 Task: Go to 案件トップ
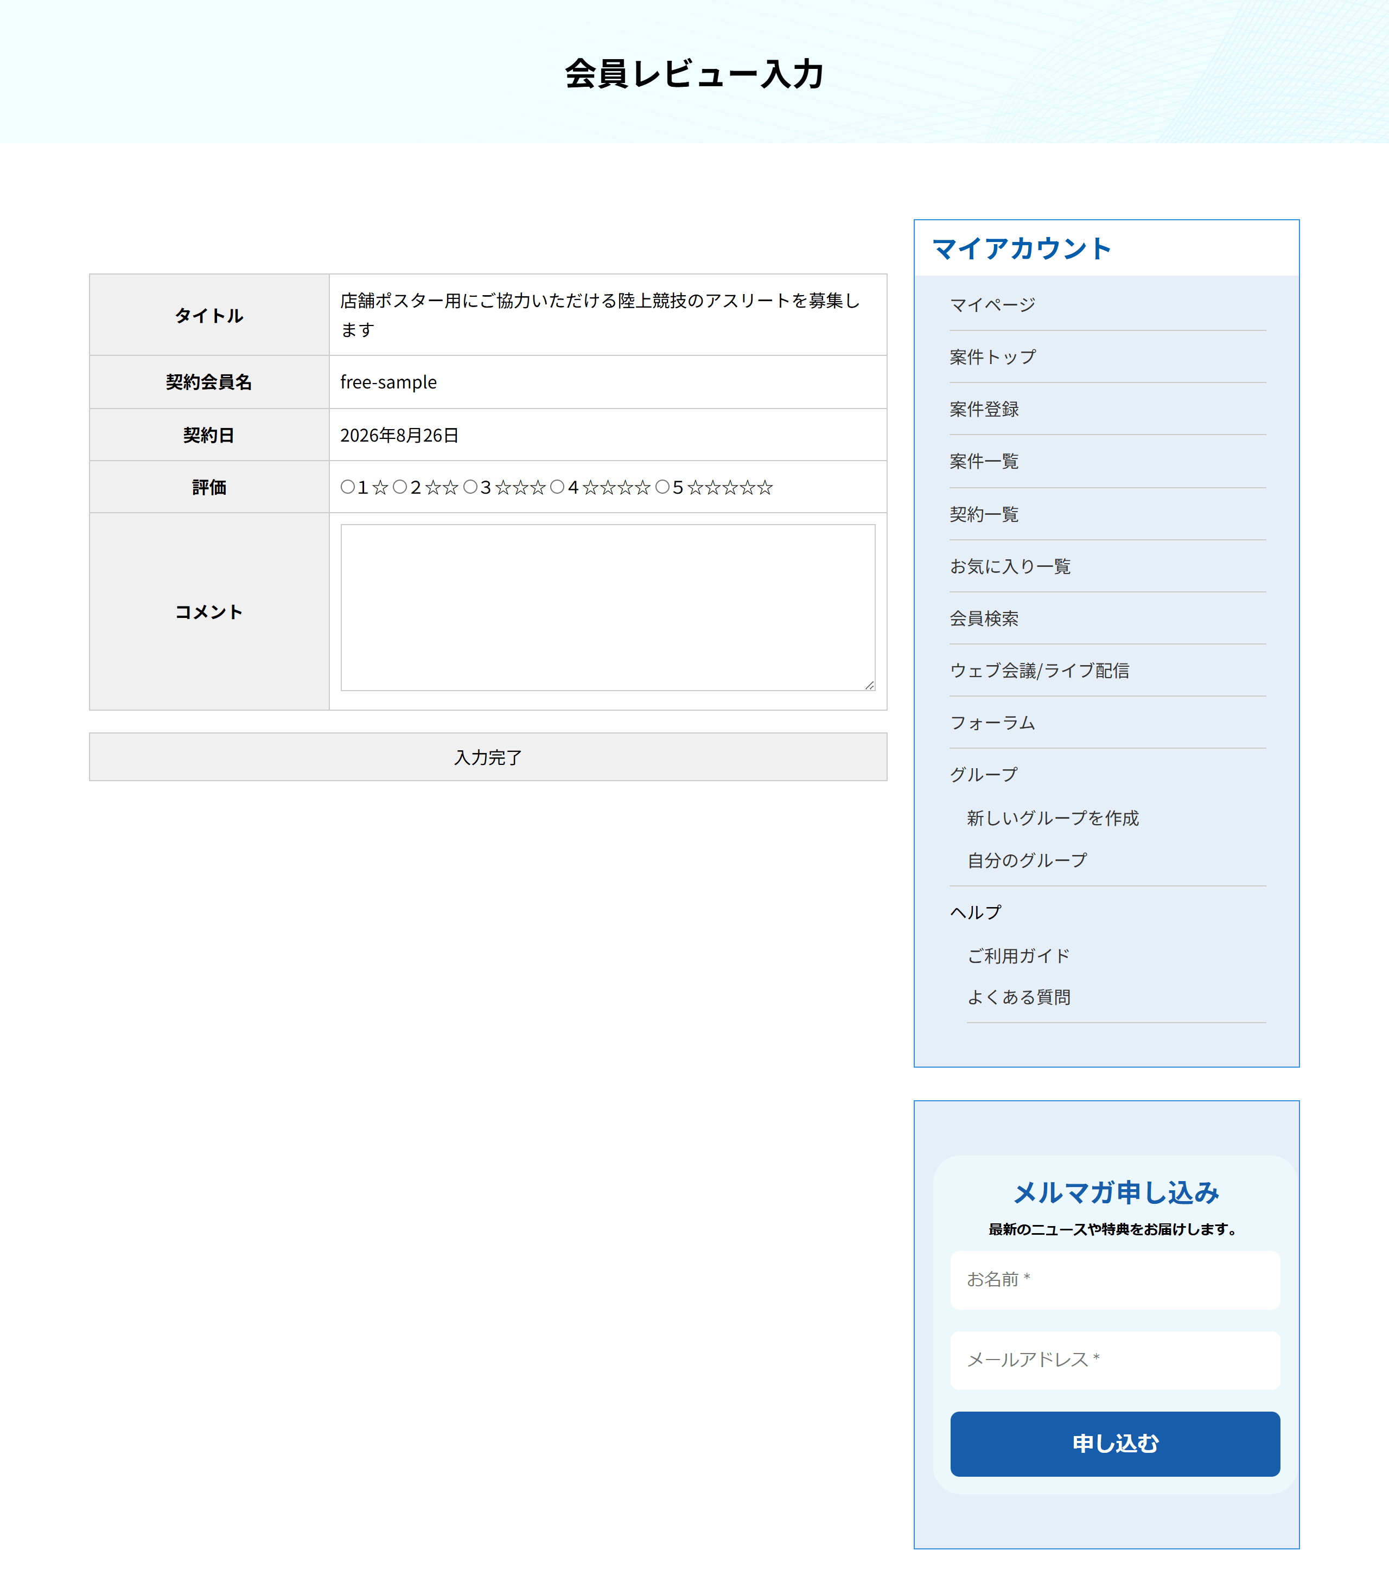tap(992, 357)
